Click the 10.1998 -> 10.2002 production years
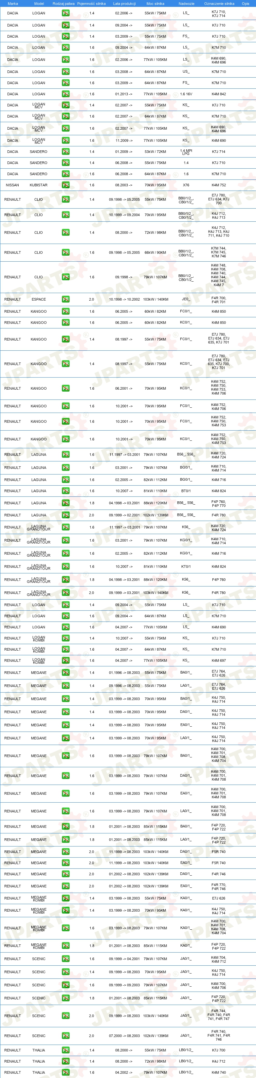The height and width of the screenshot is (1078, 256). click(x=124, y=299)
